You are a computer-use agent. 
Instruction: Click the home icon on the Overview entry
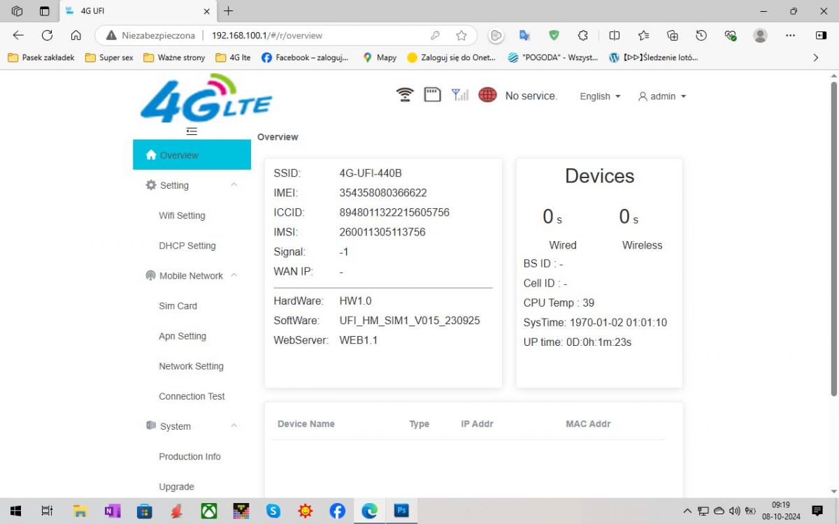[151, 154]
